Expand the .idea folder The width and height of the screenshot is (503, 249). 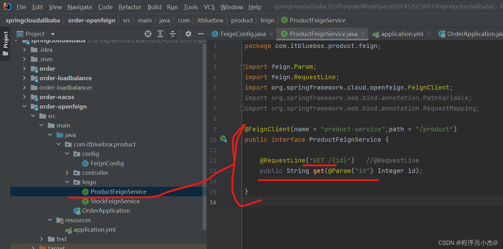click(x=24, y=50)
